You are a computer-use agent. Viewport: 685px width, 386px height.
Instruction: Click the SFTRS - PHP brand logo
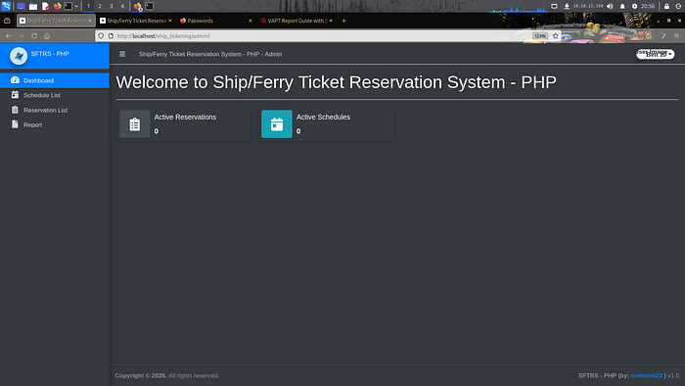pos(19,56)
